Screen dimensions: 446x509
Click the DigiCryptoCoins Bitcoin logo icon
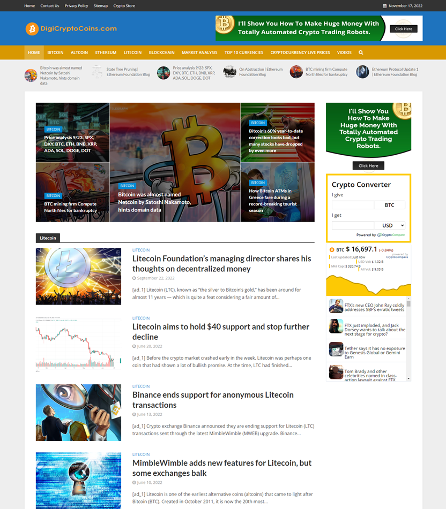(32, 29)
